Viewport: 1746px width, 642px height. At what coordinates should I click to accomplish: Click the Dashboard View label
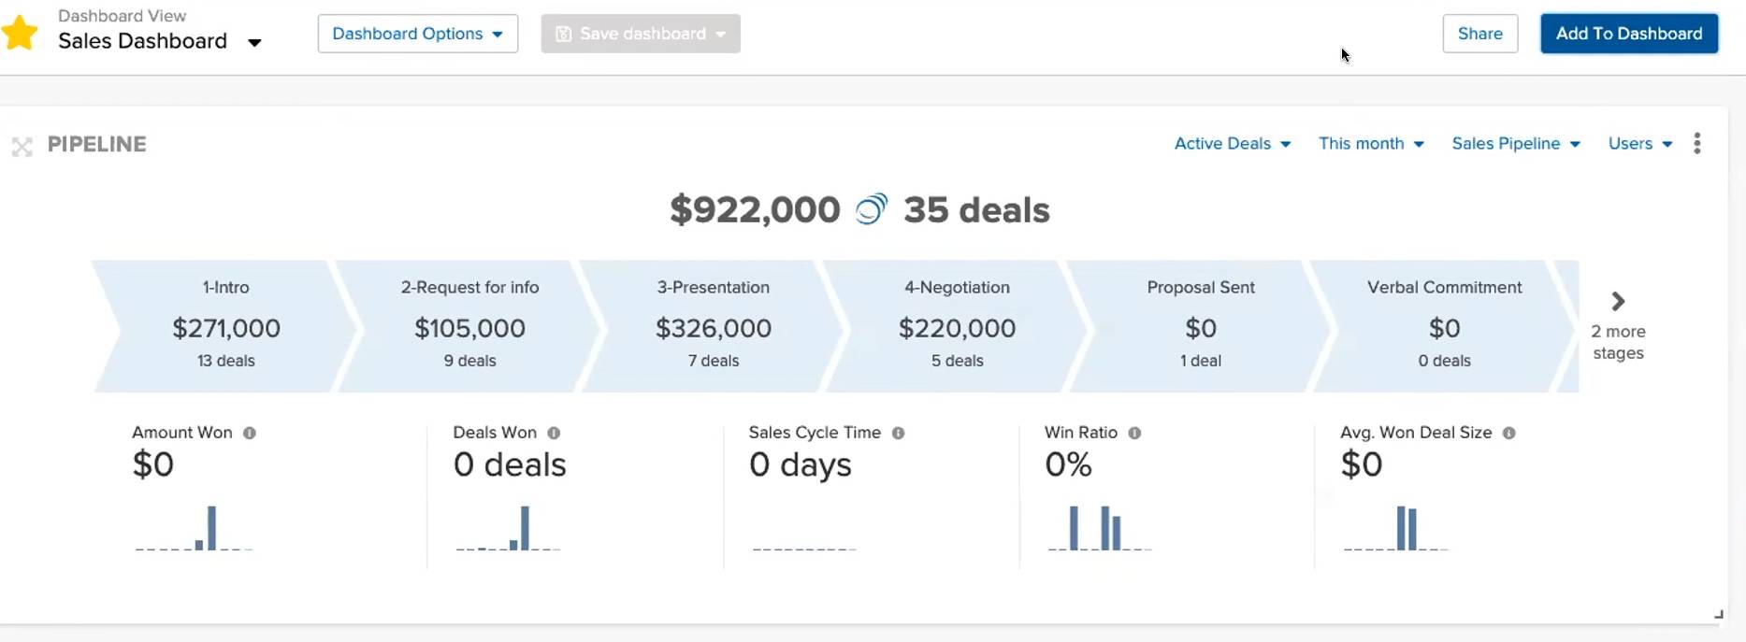(x=122, y=16)
